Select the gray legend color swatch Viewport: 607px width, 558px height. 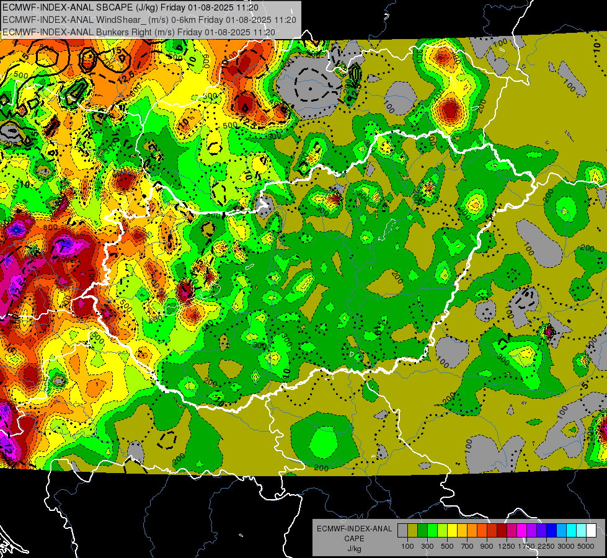click(402, 531)
